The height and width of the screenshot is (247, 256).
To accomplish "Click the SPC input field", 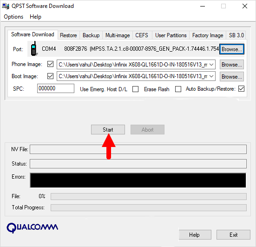I will point(56,88).
